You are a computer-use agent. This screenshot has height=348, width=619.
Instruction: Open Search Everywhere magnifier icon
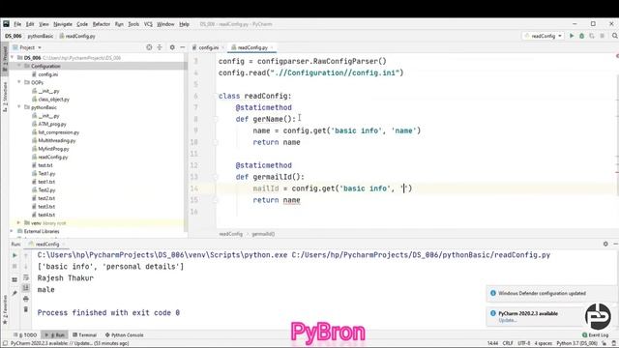tap(615, 36)
